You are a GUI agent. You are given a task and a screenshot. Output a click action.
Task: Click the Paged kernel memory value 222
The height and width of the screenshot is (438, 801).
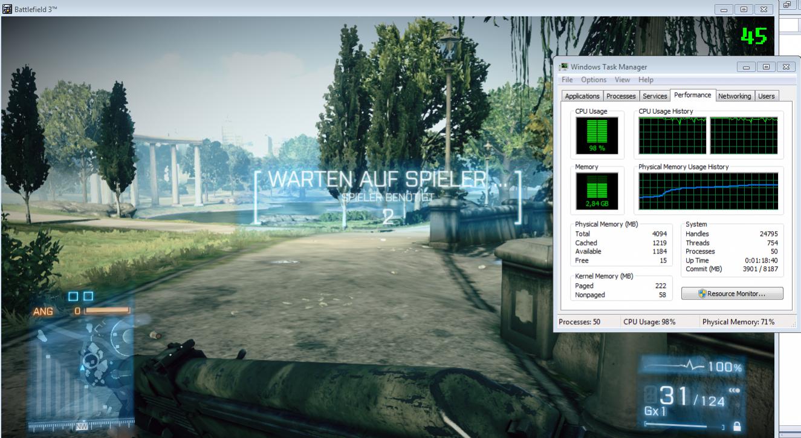[661, 286]
